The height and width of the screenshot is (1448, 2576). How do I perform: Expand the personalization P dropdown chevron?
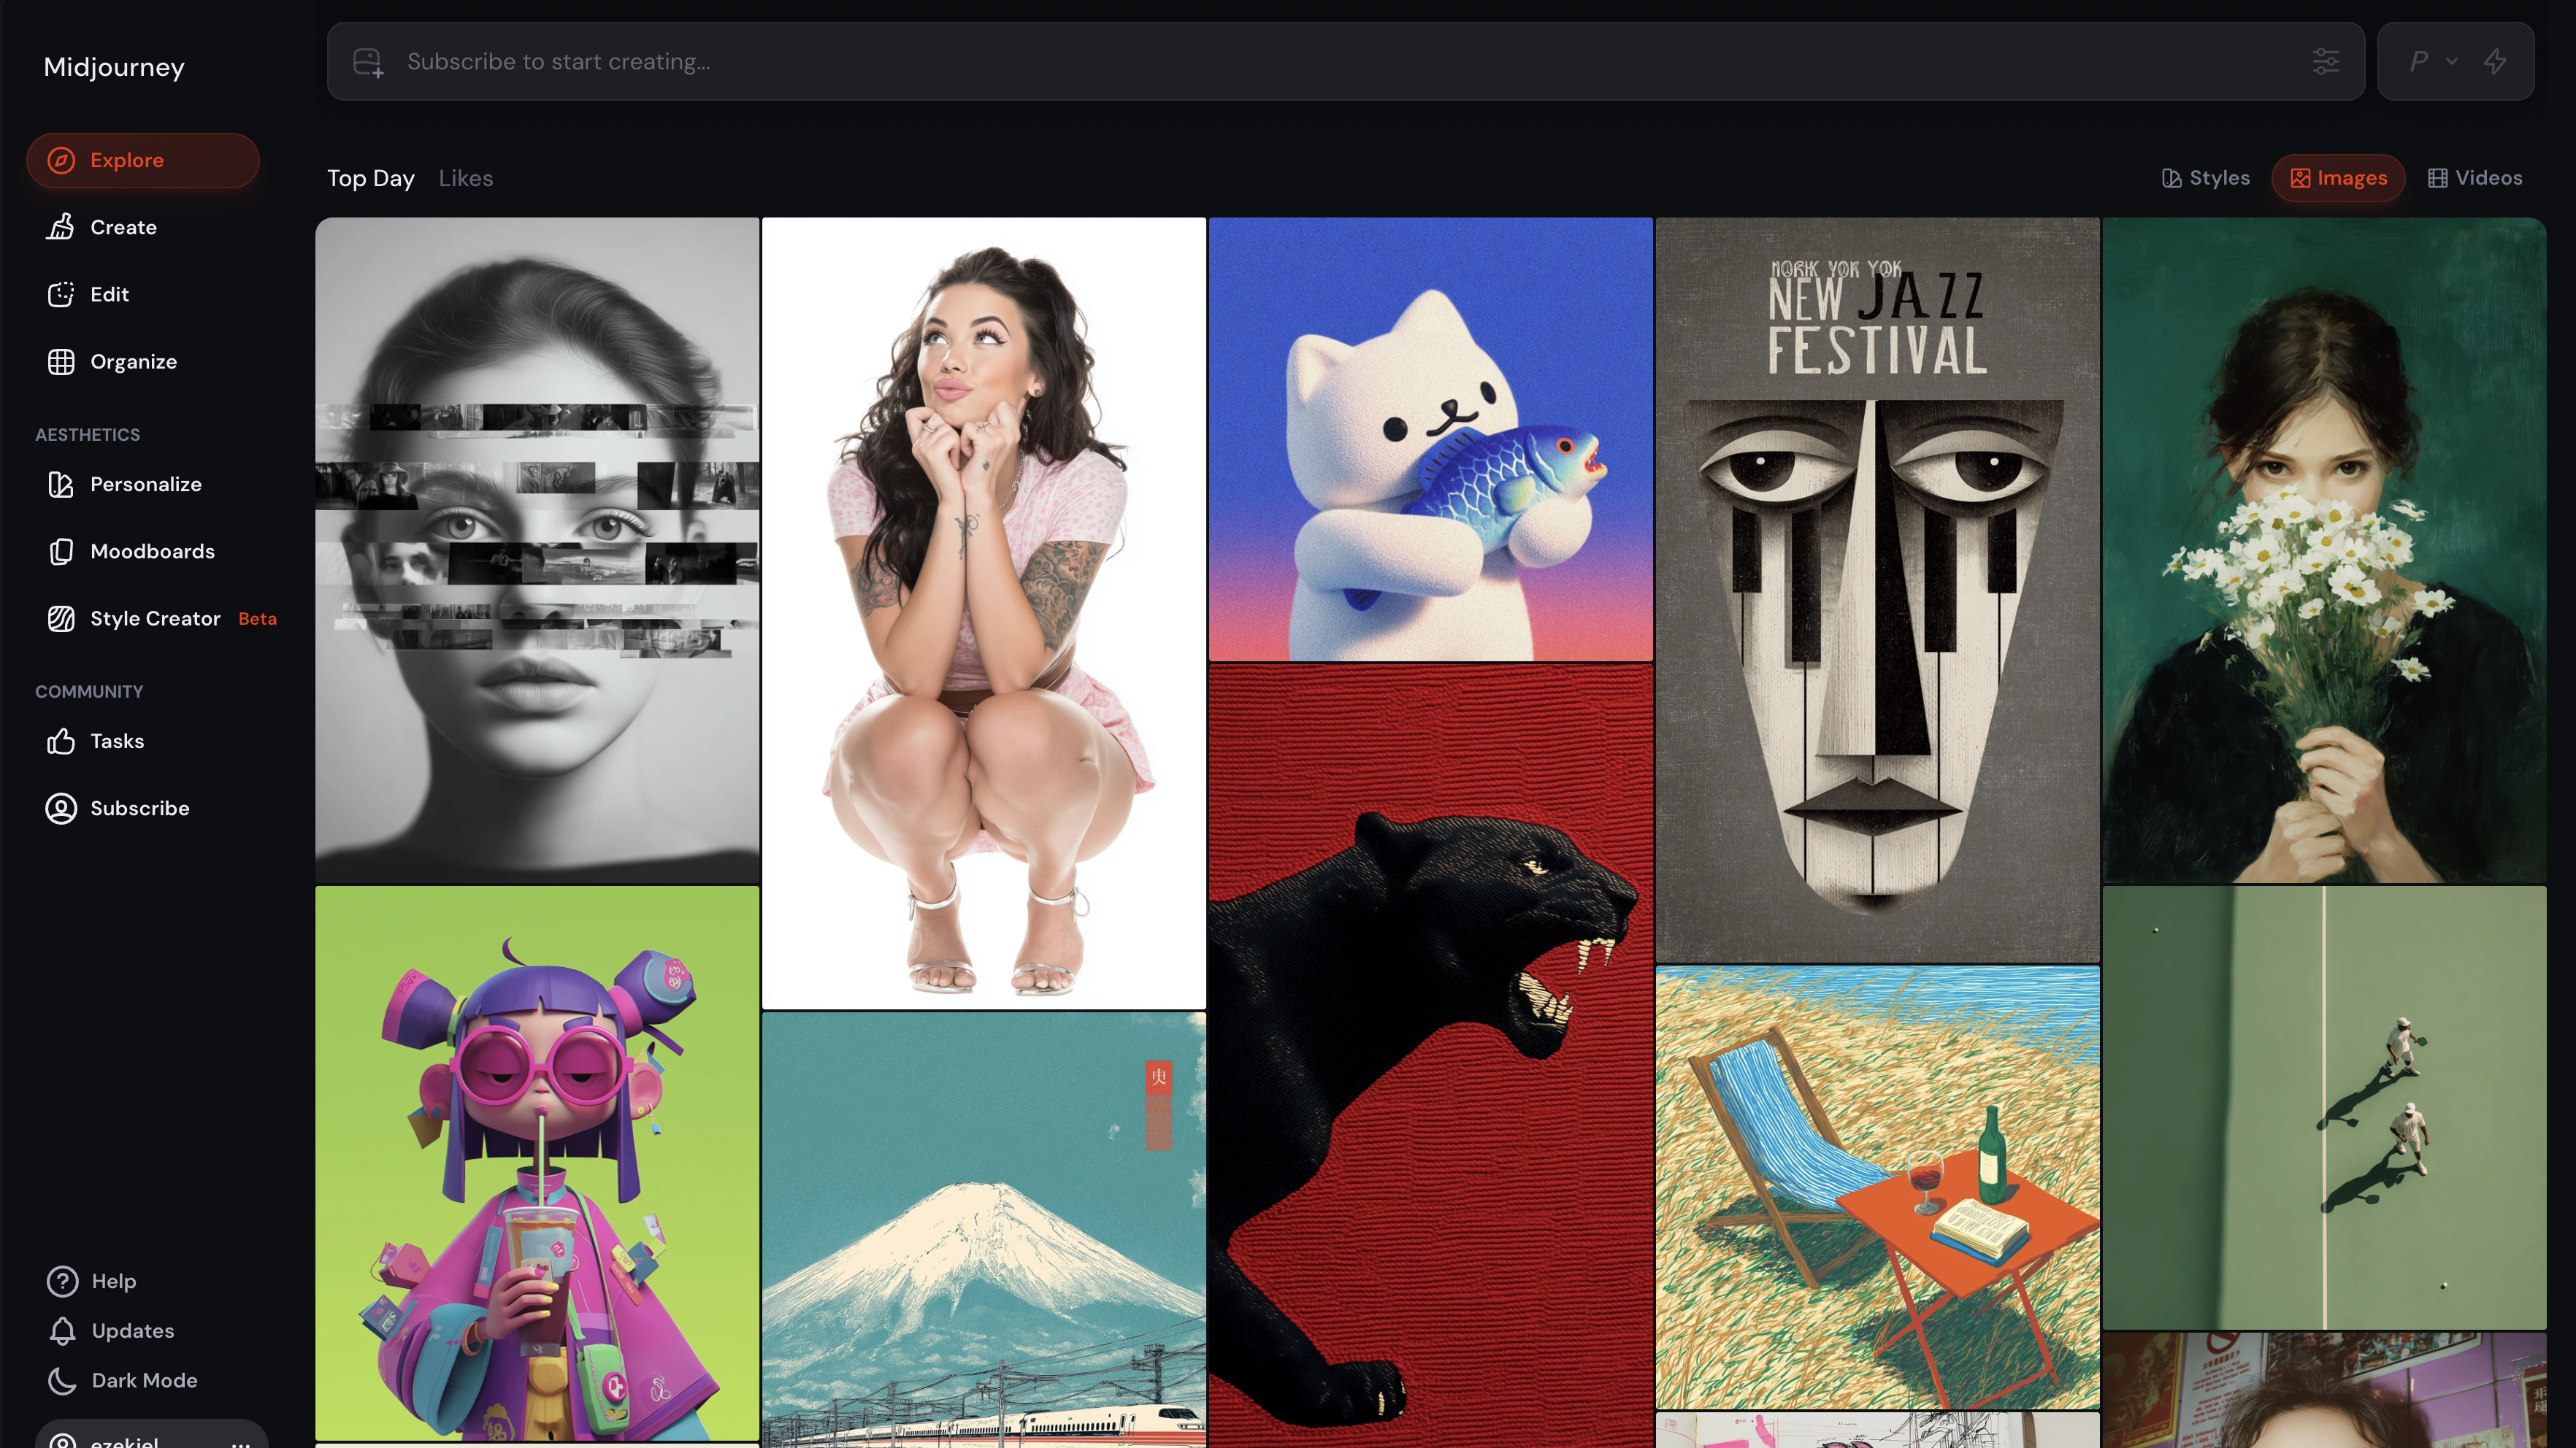(2451, 62)
